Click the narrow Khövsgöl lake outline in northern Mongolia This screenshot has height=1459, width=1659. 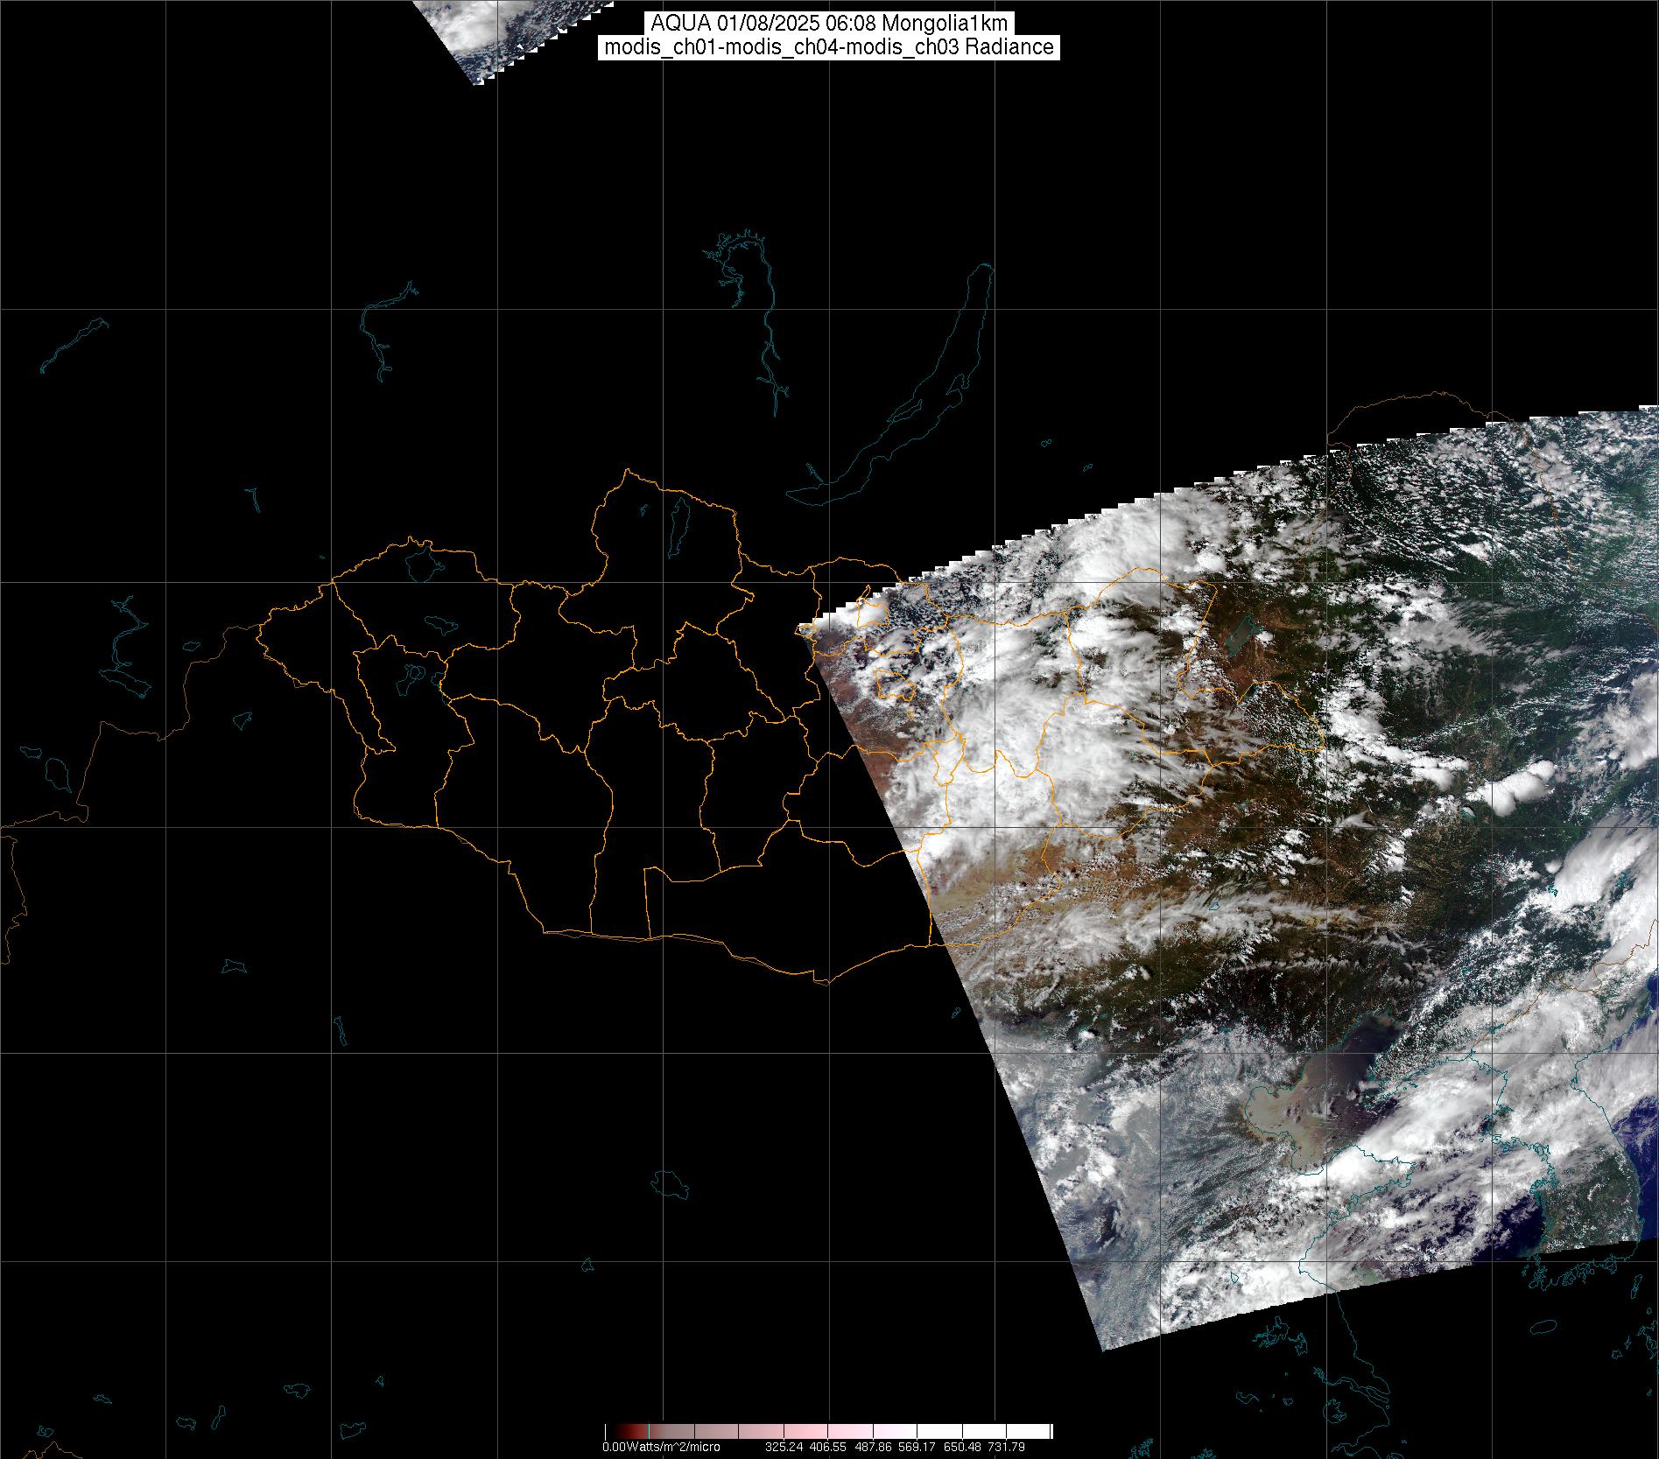click(x=677, y=523)
